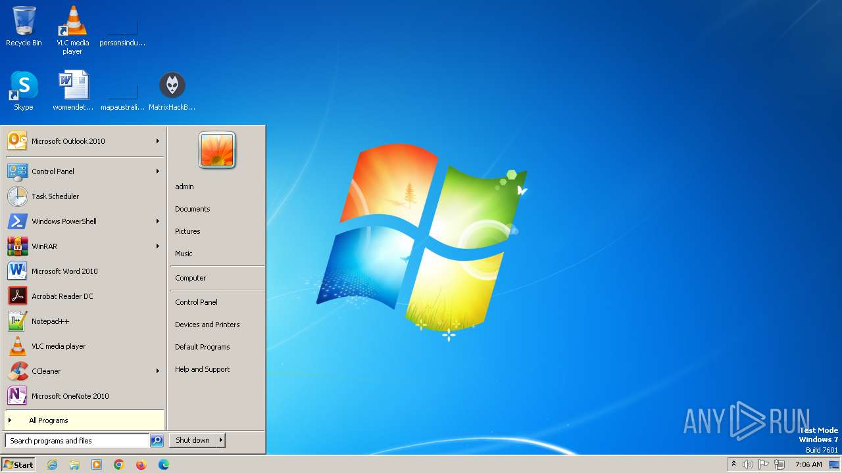Screen dimensions: 842x473
Task: Open Pictures from Start menu
Action: pyautogui.click(x=217, y=231)
